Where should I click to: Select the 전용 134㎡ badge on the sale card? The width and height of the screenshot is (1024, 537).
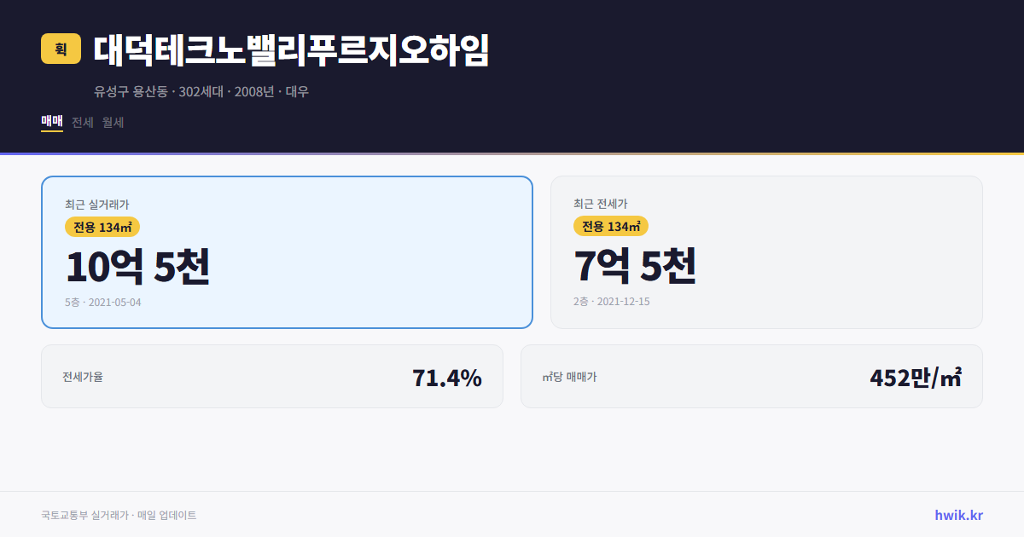coord(102,227)
